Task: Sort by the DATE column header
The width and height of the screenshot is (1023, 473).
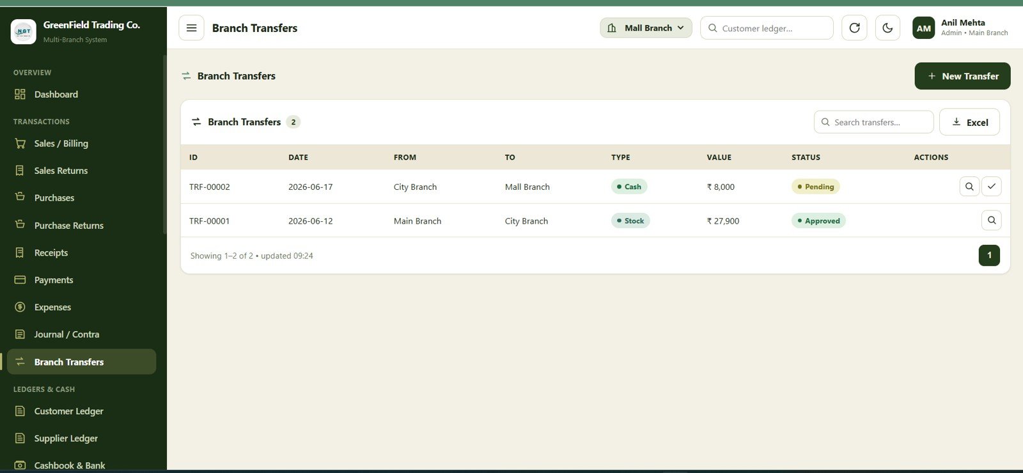Action: coord(298,157)
